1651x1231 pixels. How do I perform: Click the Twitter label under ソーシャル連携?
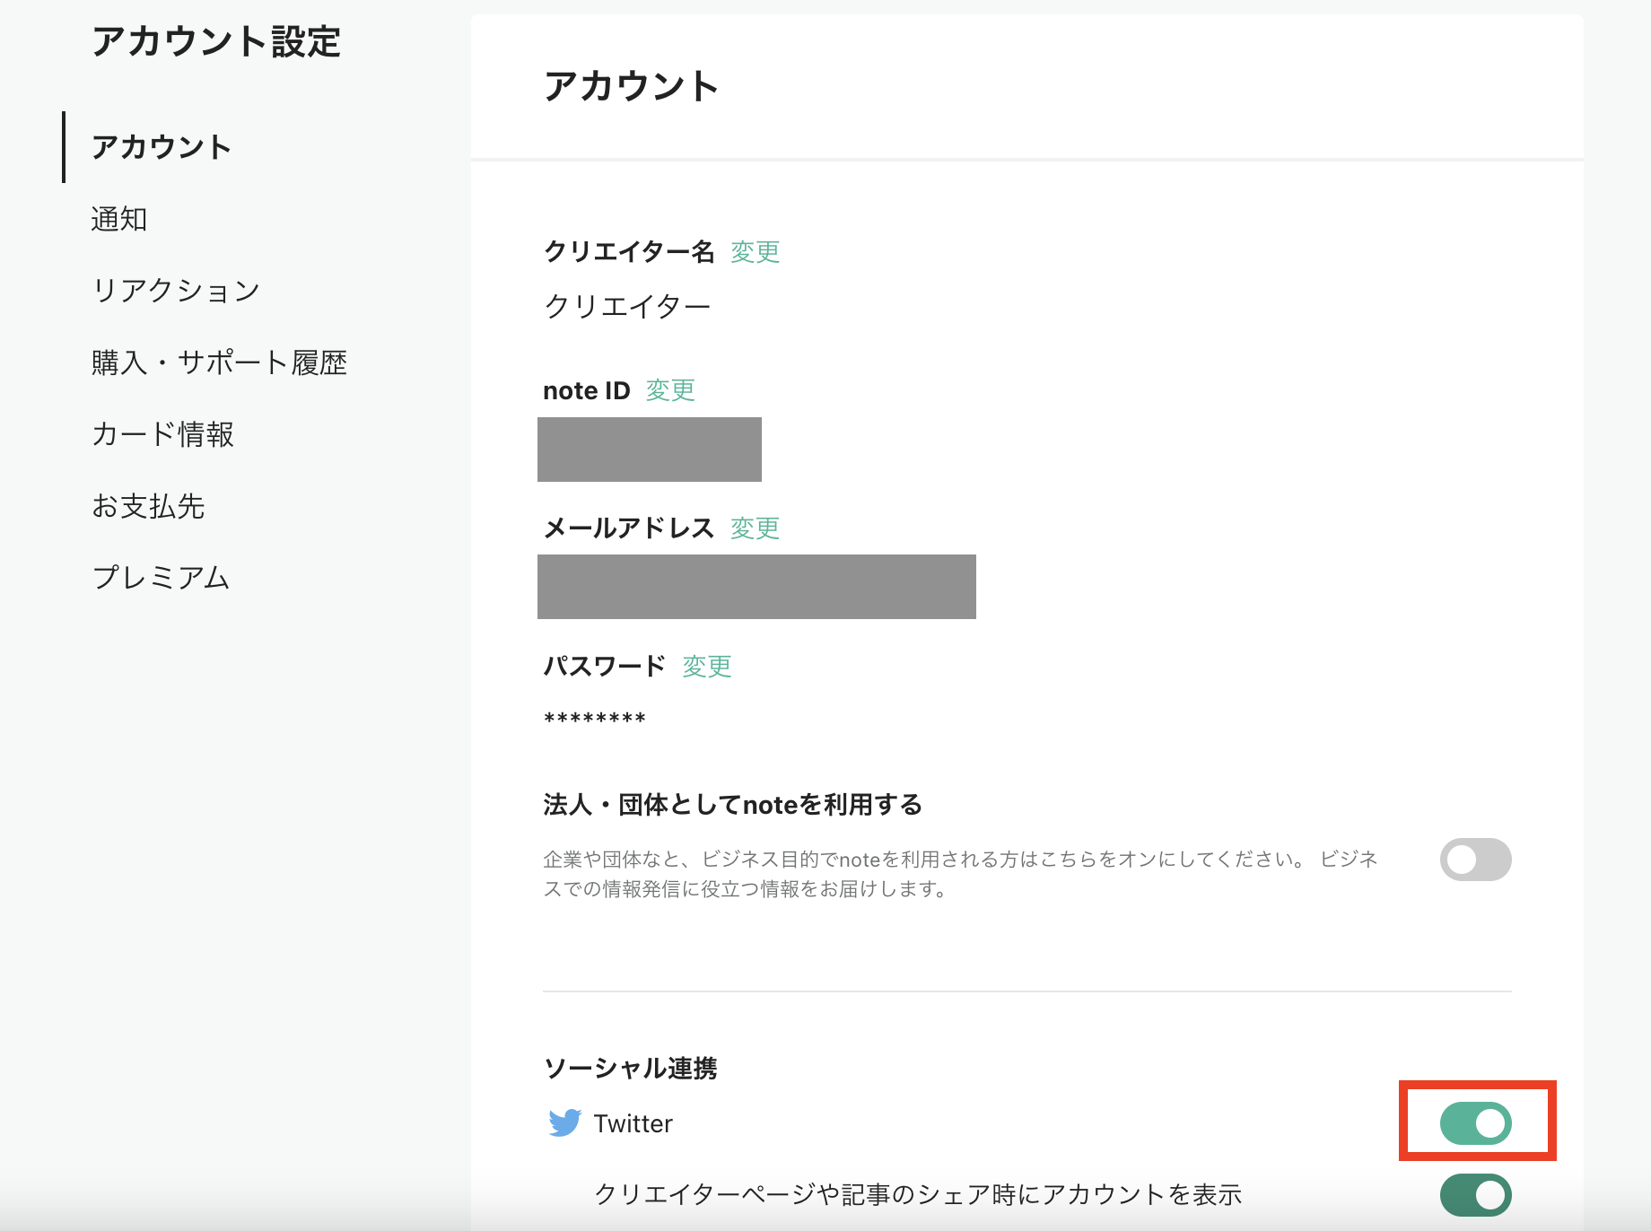[x=633, y=1123]
